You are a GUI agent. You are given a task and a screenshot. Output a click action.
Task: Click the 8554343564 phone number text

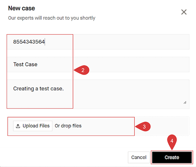click(x=29, y=42)
